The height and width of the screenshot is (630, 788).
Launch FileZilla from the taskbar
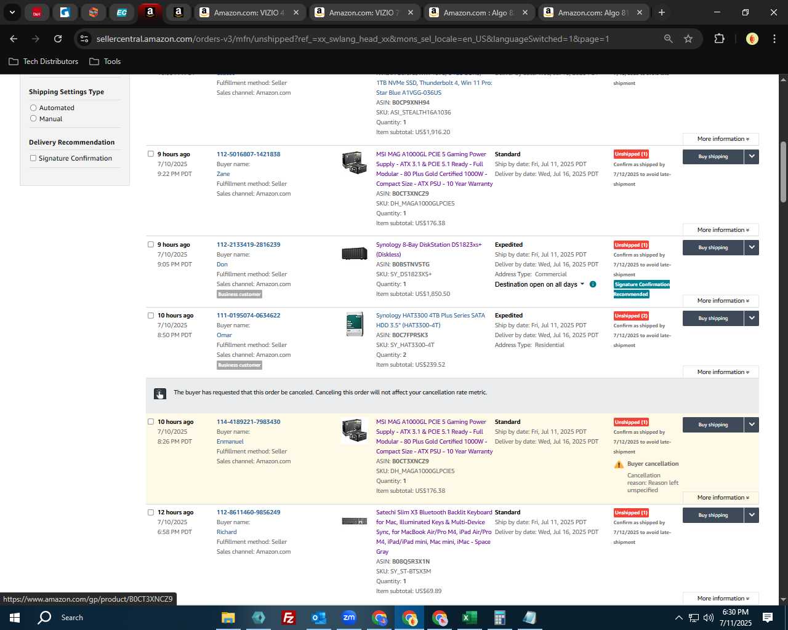288,618
